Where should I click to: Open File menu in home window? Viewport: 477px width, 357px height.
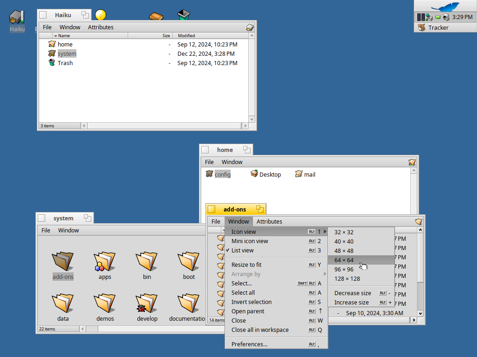click(x=209, y=162)
